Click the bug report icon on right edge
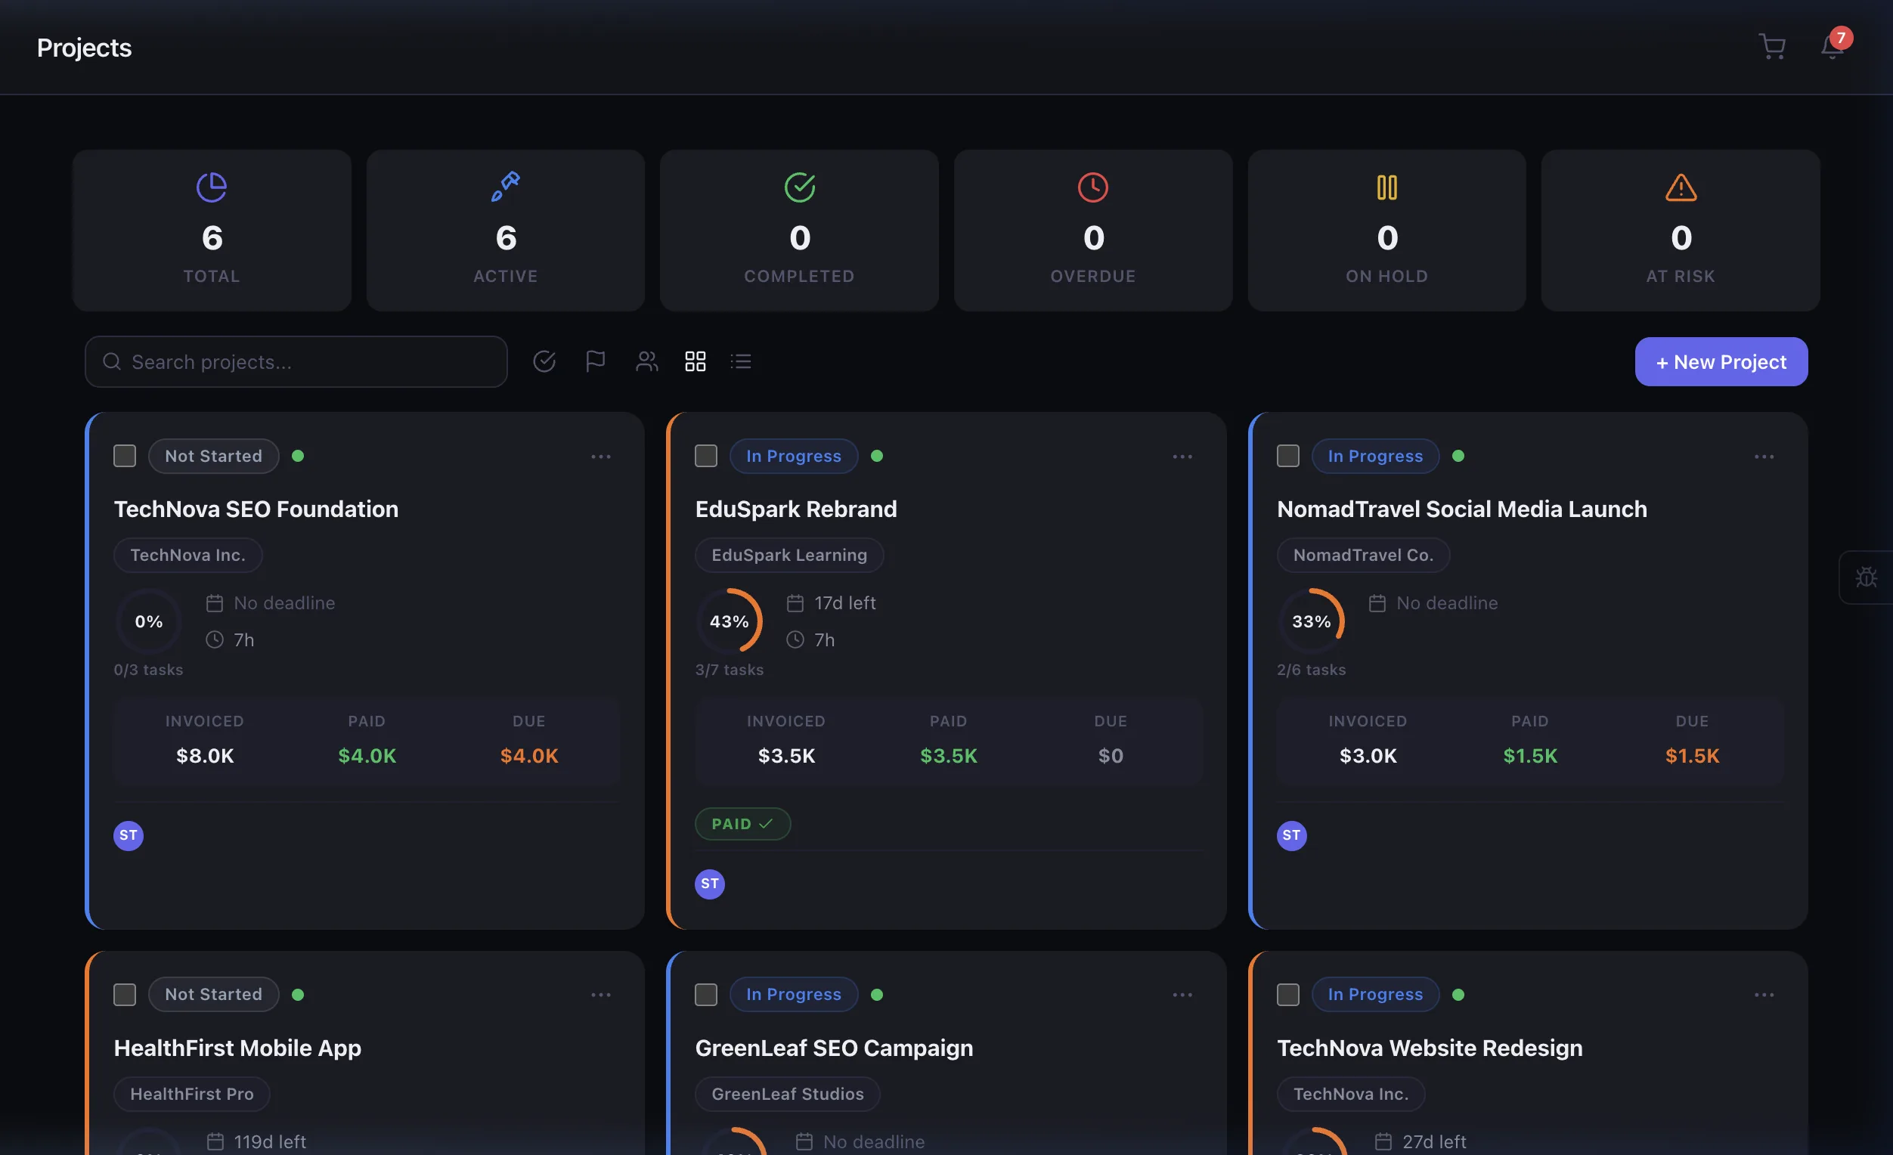 pos(1867,577)
